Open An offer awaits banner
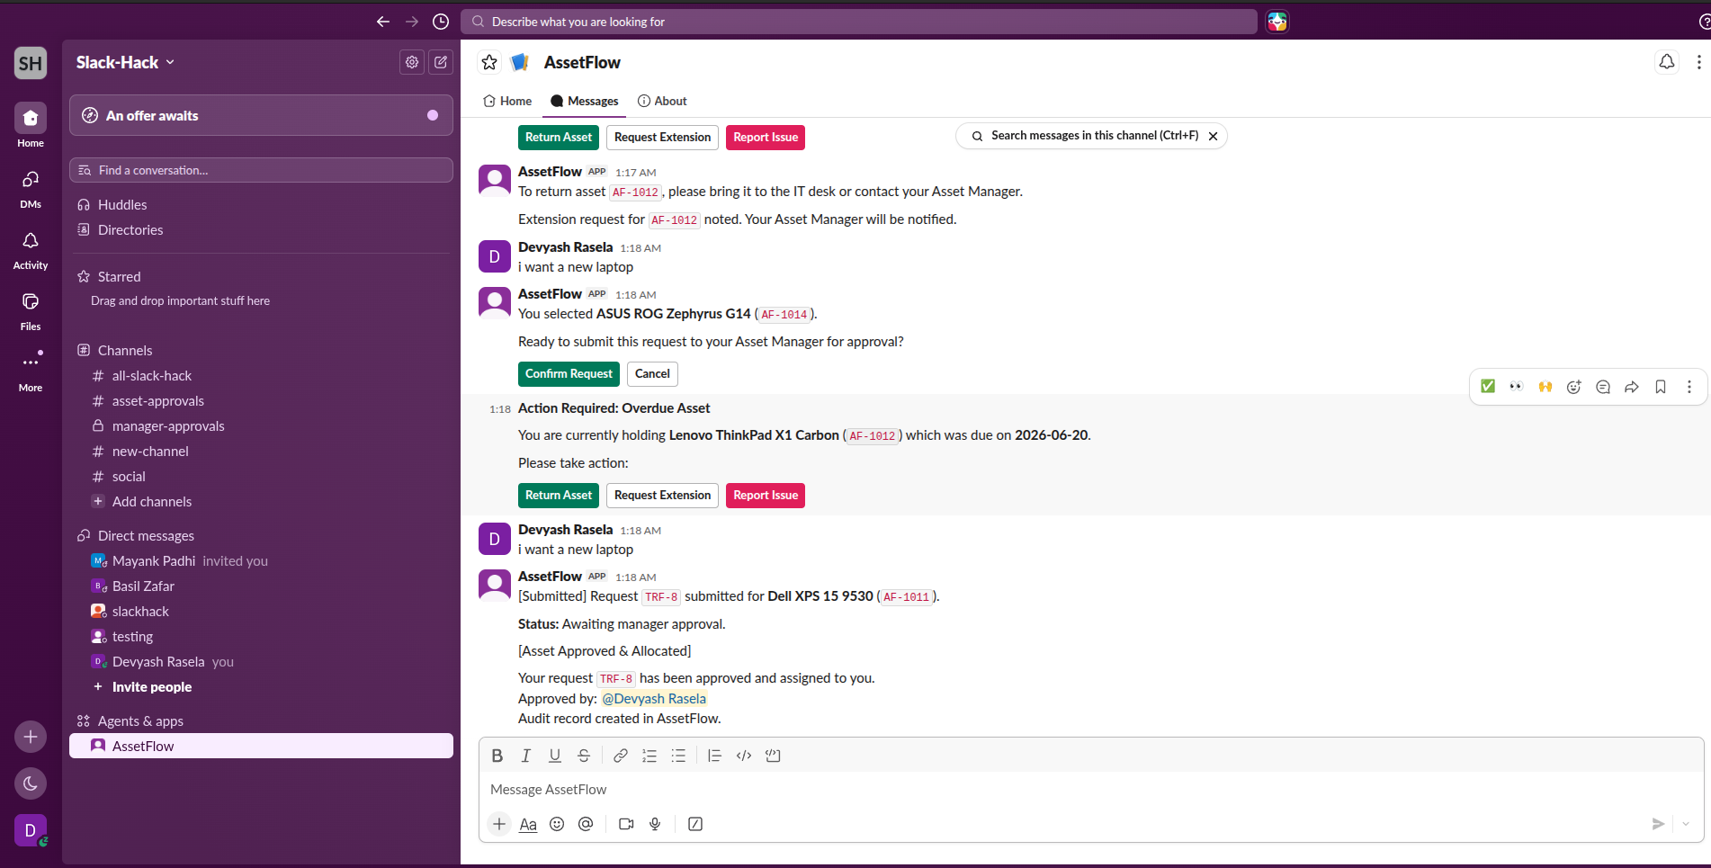Viewport: 1711px width, 868px height. point(261,115)
